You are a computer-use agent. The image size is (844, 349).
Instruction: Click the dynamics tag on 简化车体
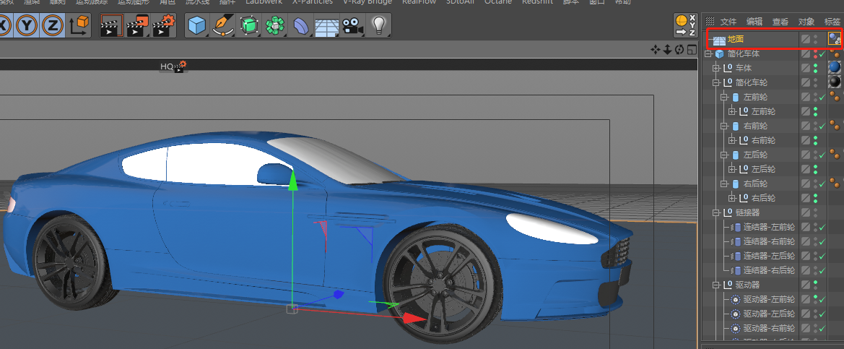pyautogui.click(x=835, y=53)
